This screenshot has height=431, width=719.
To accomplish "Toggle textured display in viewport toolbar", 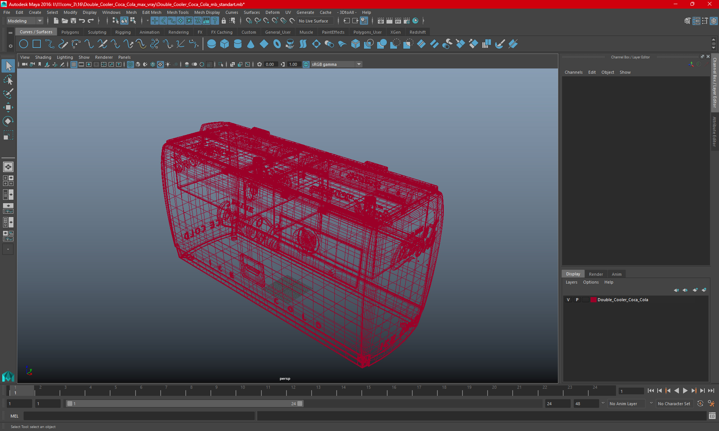I will [x=160, y=64].
